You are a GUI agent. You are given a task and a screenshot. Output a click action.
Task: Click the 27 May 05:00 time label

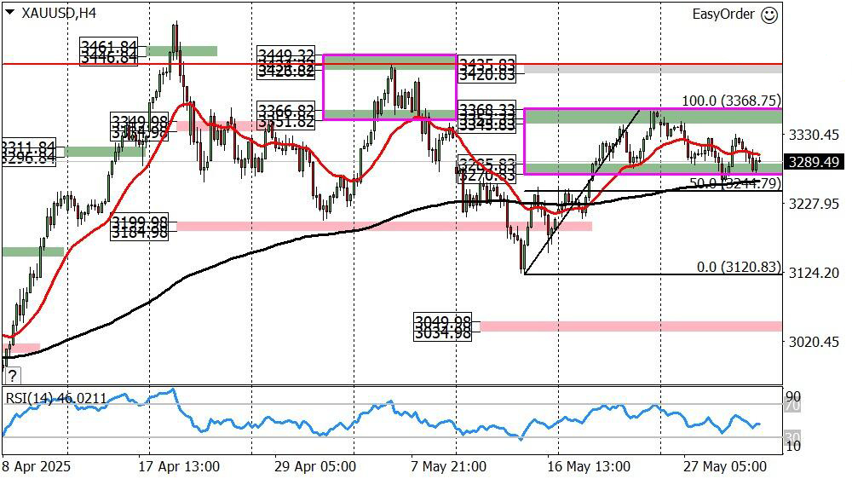[x=725, y=467]
